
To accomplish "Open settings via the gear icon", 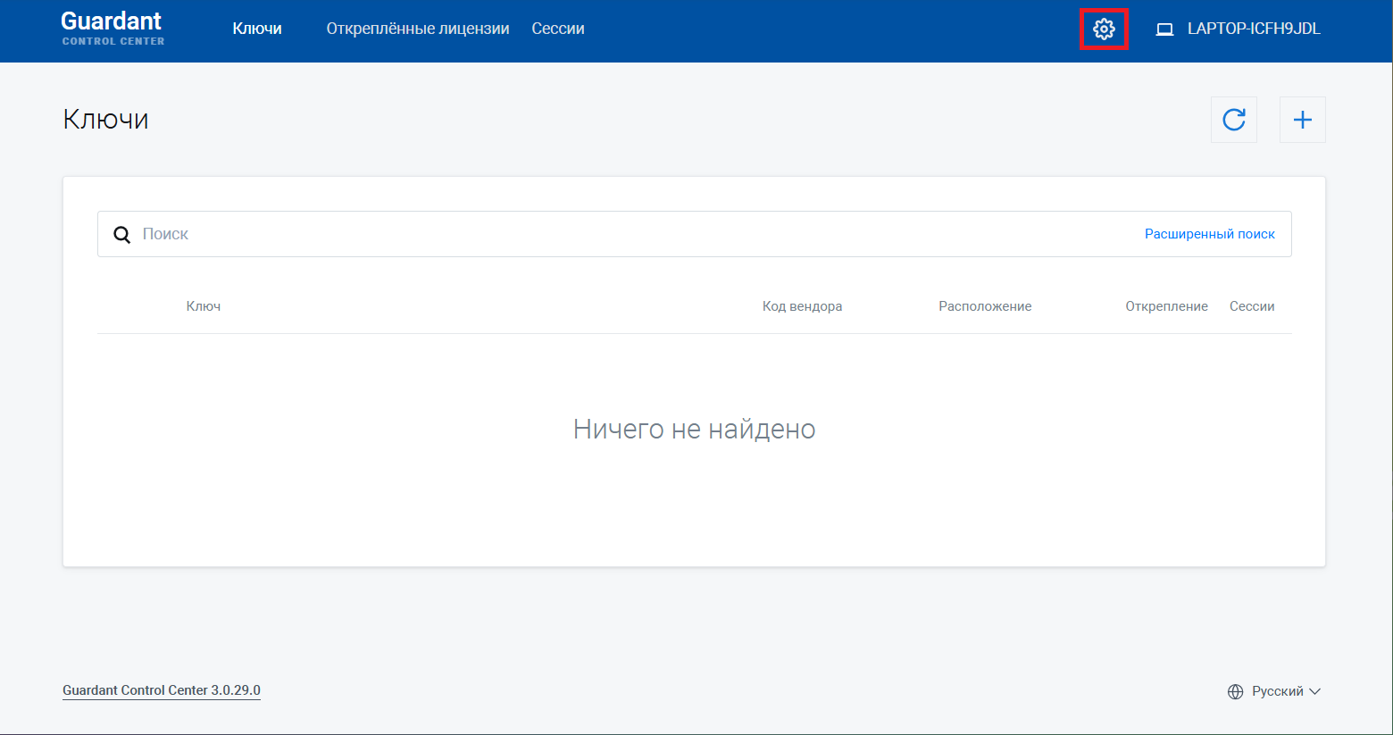I will (x=1104, y=29).
